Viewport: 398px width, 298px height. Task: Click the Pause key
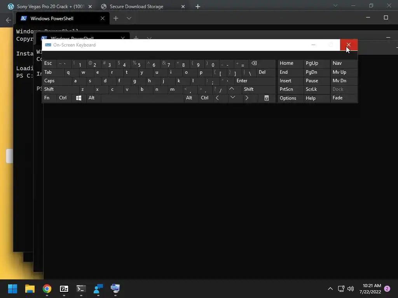pos(317,81)
